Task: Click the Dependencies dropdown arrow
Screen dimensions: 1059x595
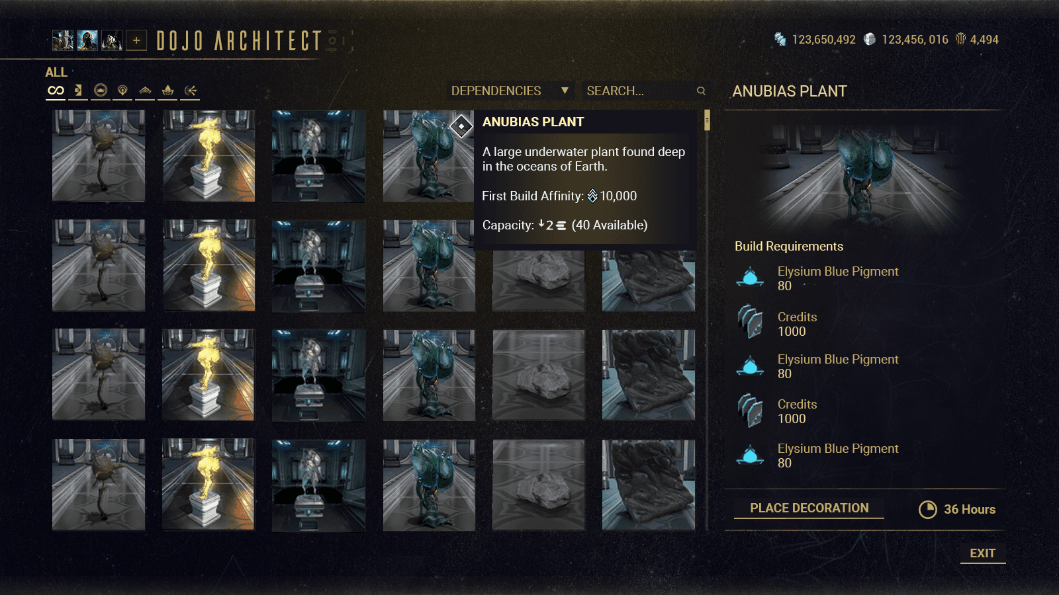Action: click(565, 91)
